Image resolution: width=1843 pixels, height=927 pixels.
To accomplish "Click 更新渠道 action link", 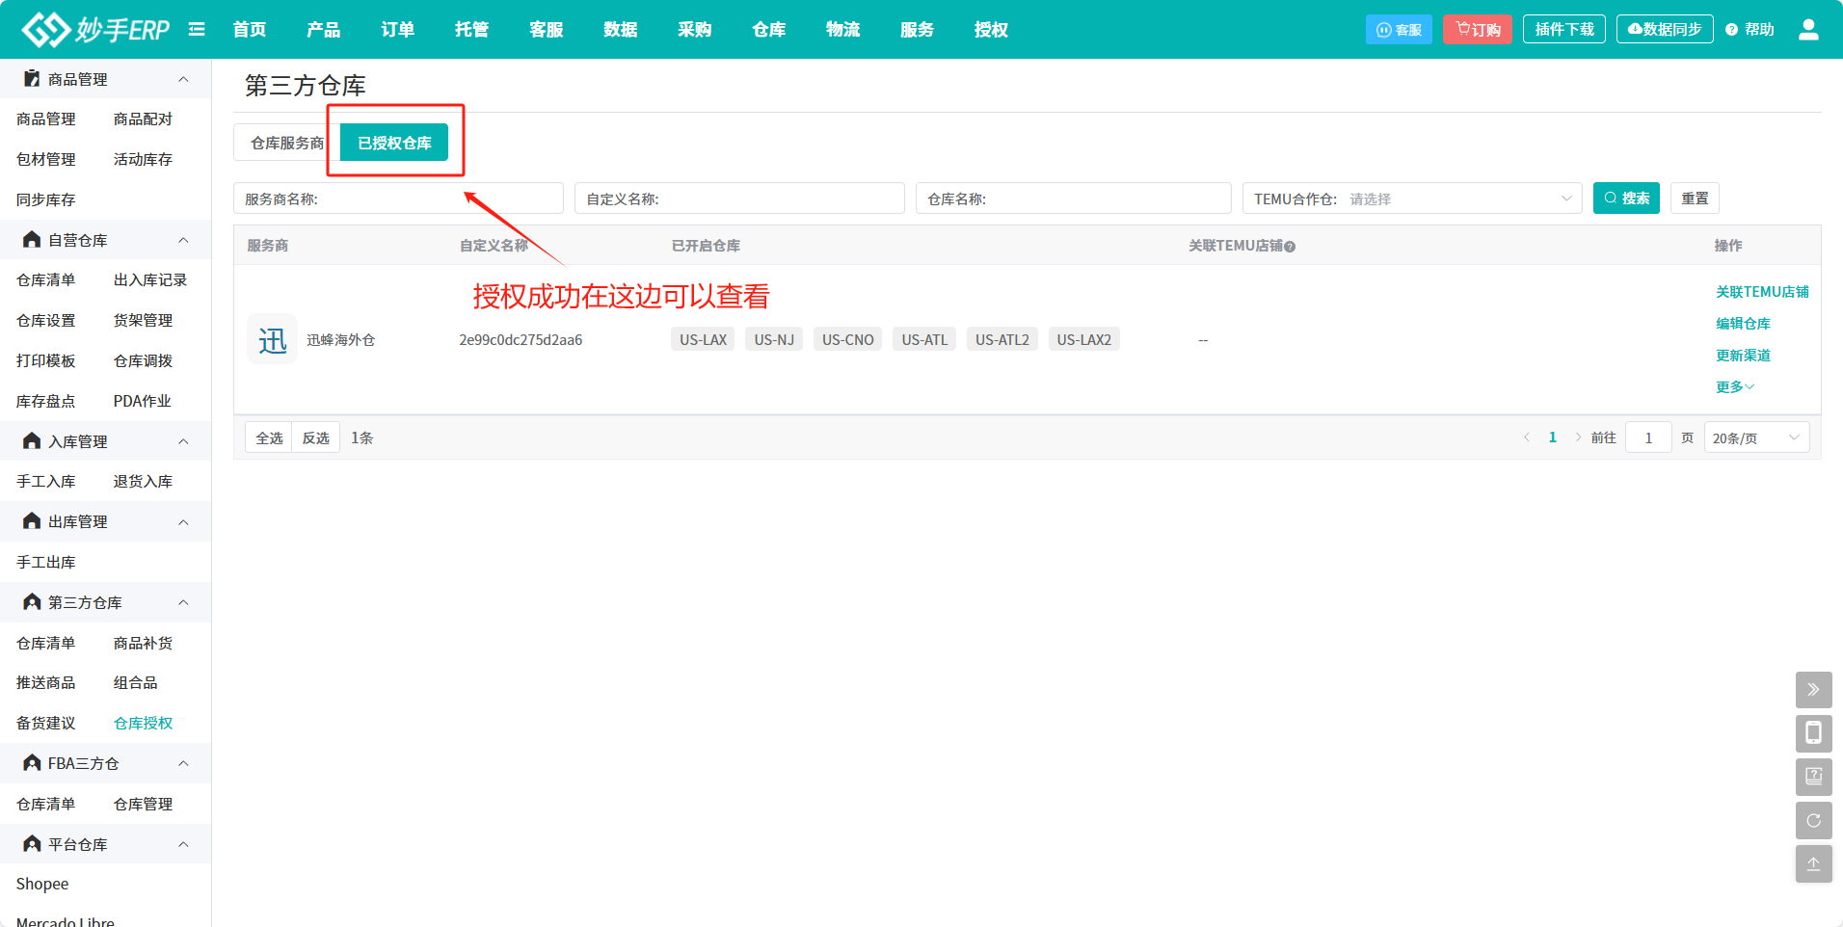I will point(1743,356).
